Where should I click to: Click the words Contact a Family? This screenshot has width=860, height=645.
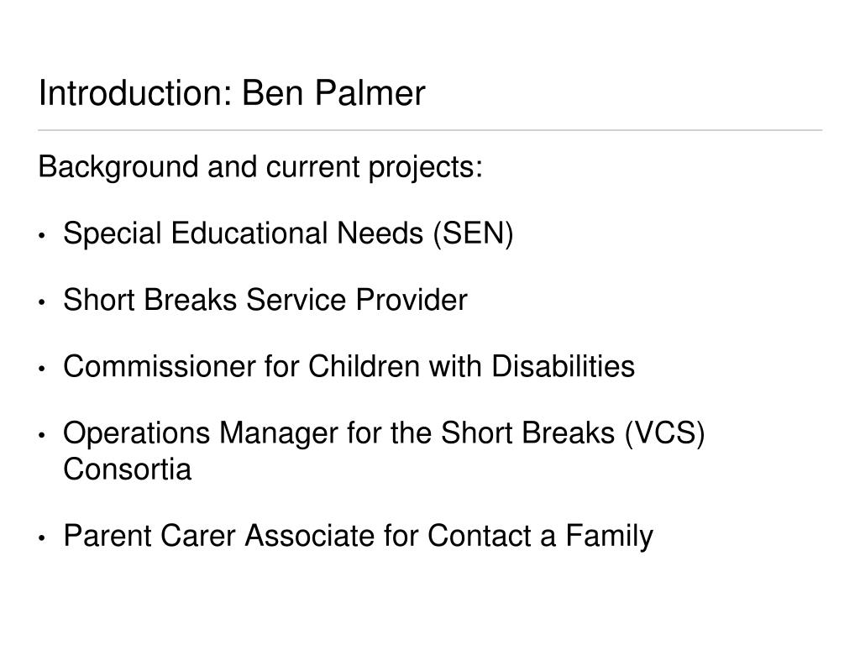point(540,536)
